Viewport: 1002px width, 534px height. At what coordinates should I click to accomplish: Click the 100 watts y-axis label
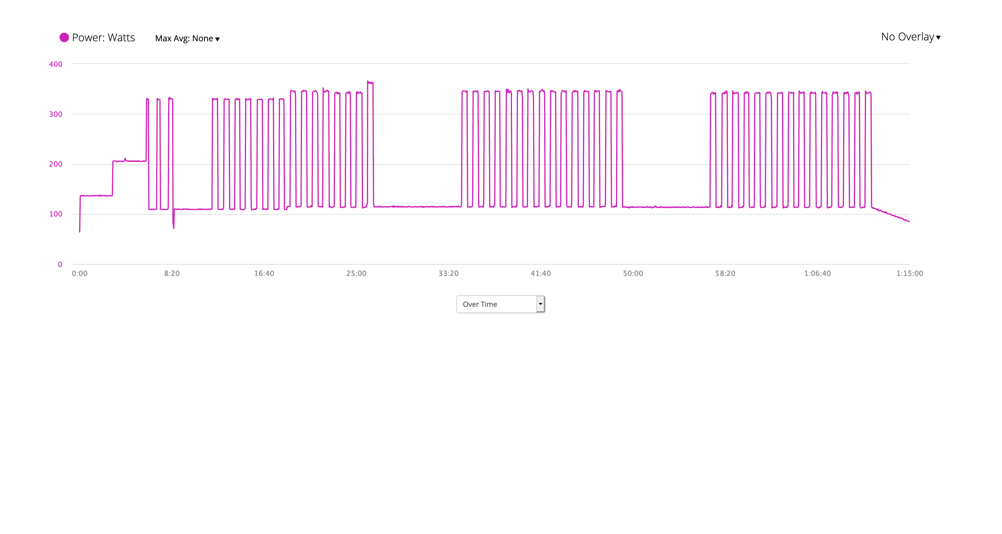[56, 214]
